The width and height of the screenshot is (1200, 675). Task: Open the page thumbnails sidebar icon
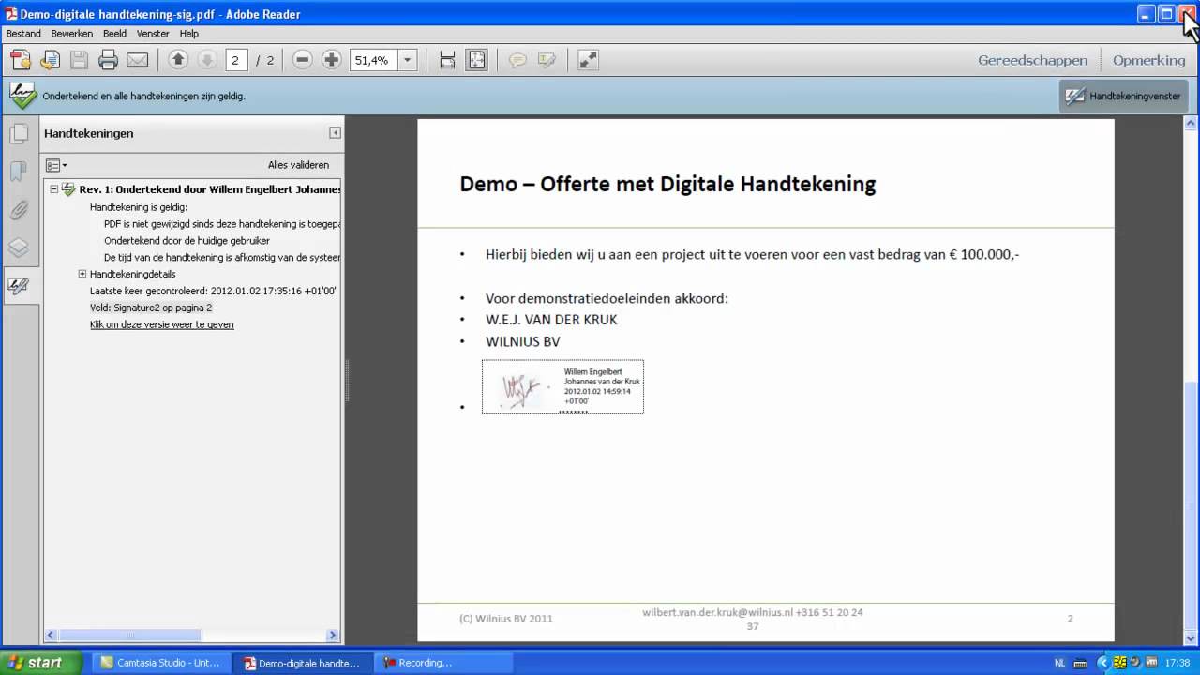tap(19, 134)
